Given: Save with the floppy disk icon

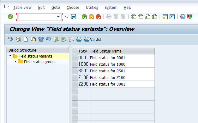Looking at the screenshot, I should pyautogui.click(x=74, y=17).
